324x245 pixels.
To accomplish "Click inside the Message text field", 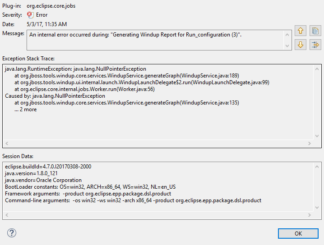I will 153,40.
